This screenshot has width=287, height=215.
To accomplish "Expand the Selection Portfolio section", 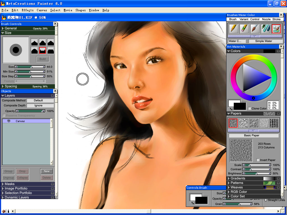I will click(x=3, y=193).
